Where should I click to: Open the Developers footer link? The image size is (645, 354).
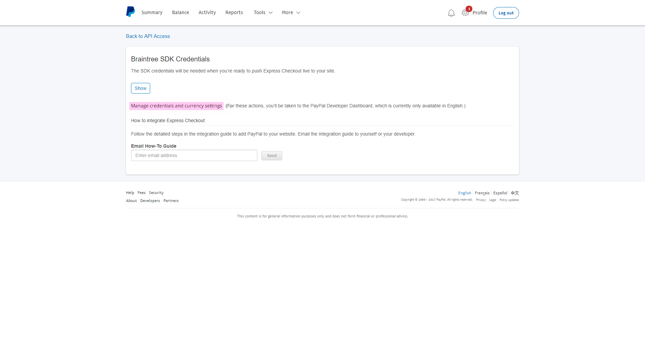coord(150,201)
